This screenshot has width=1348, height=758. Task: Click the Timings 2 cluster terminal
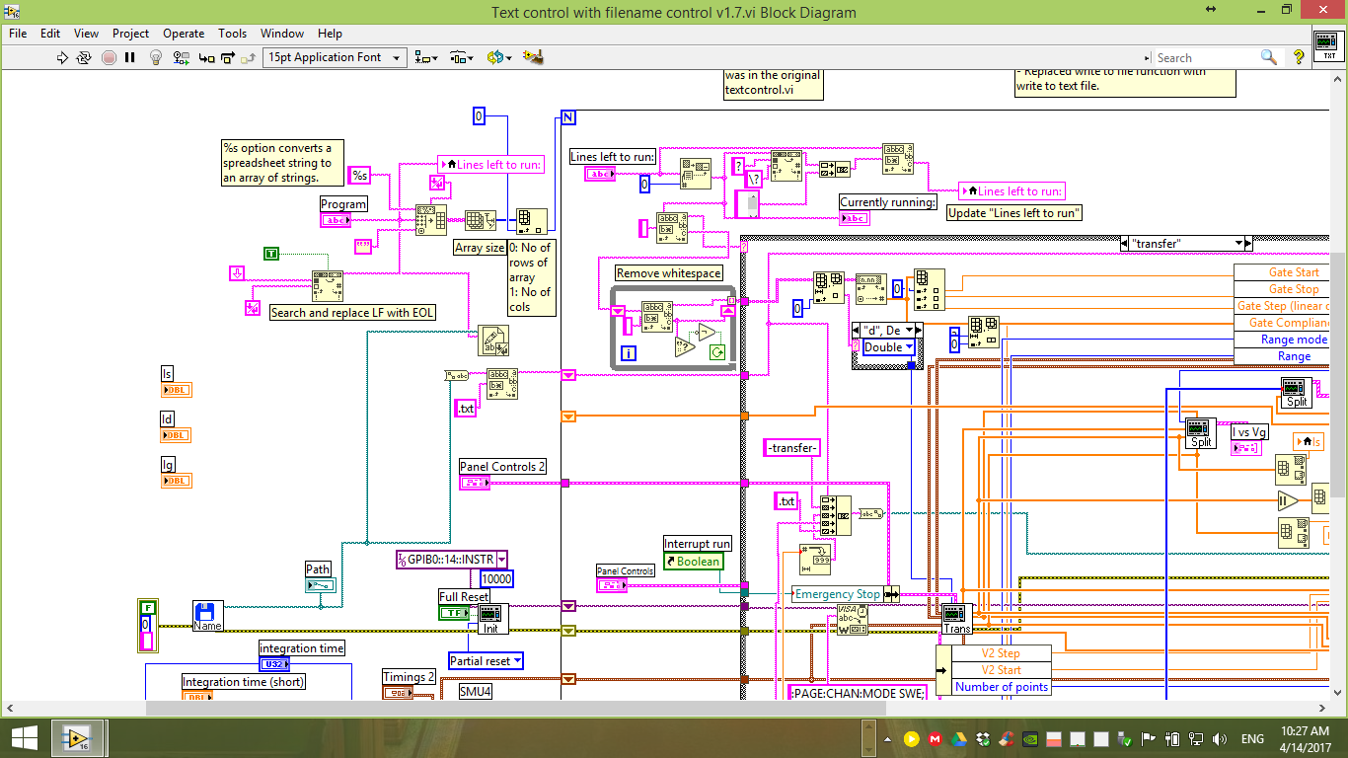pyautogui.click(x=399, y=693)
